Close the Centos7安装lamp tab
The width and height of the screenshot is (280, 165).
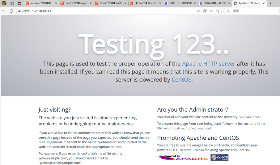[91, 3]
